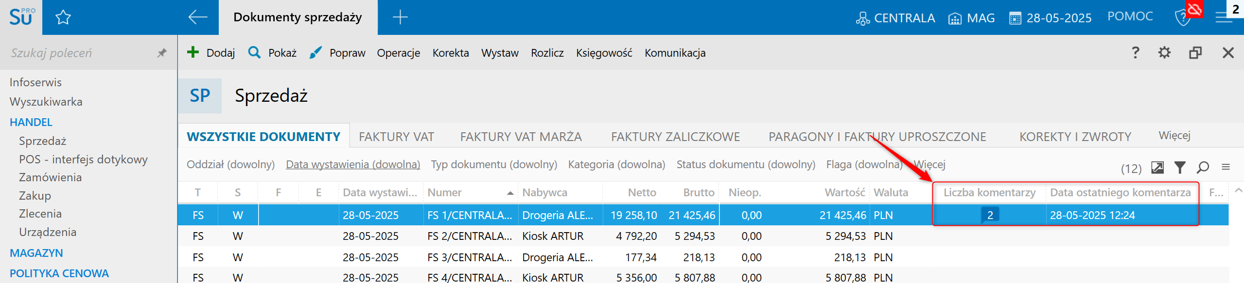The width and height of the screenshot is (1244, 283).
Task: Click the list search magnifier icon
Action: 1203,168
